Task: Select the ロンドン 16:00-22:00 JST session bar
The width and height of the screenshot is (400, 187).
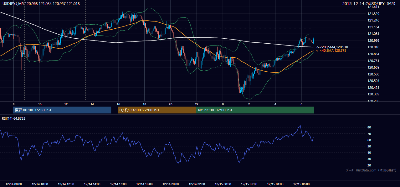Action: [157, 110]
